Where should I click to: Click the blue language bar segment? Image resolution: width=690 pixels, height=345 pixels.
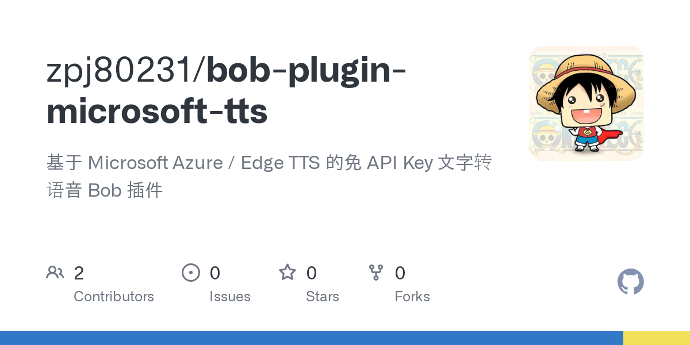tap(312, 338)
